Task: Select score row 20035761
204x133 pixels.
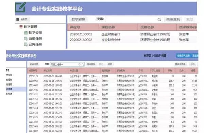Action: pos(113,99)
